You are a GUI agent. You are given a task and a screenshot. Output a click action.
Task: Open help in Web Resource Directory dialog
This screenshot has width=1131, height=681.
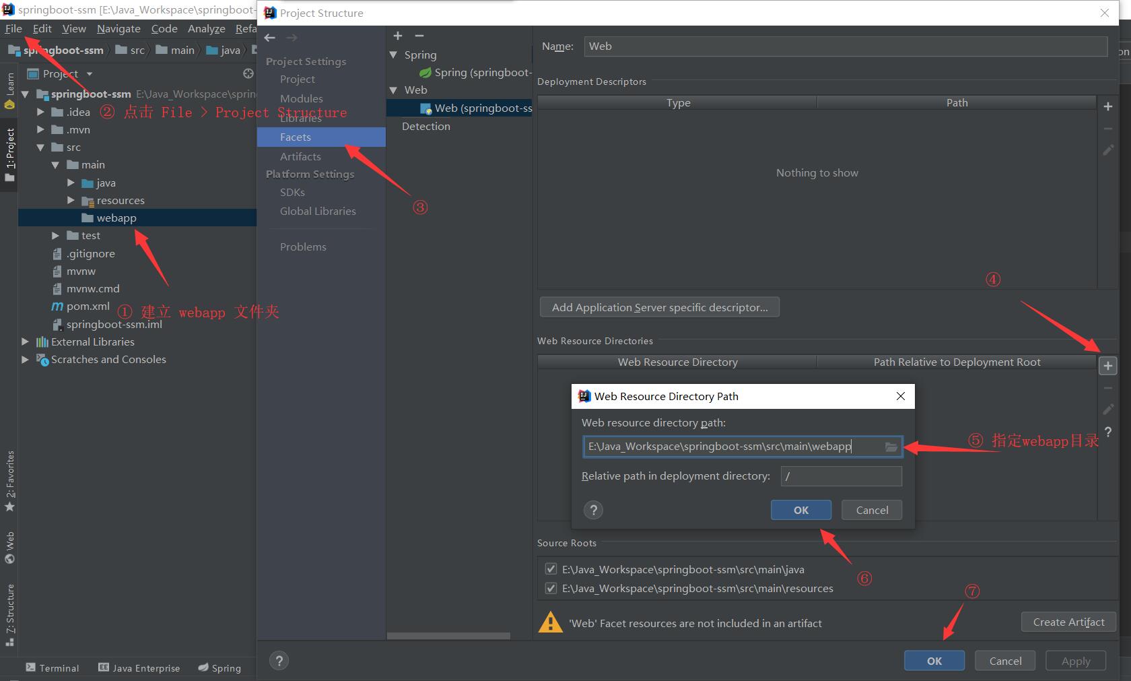[593, 510]
